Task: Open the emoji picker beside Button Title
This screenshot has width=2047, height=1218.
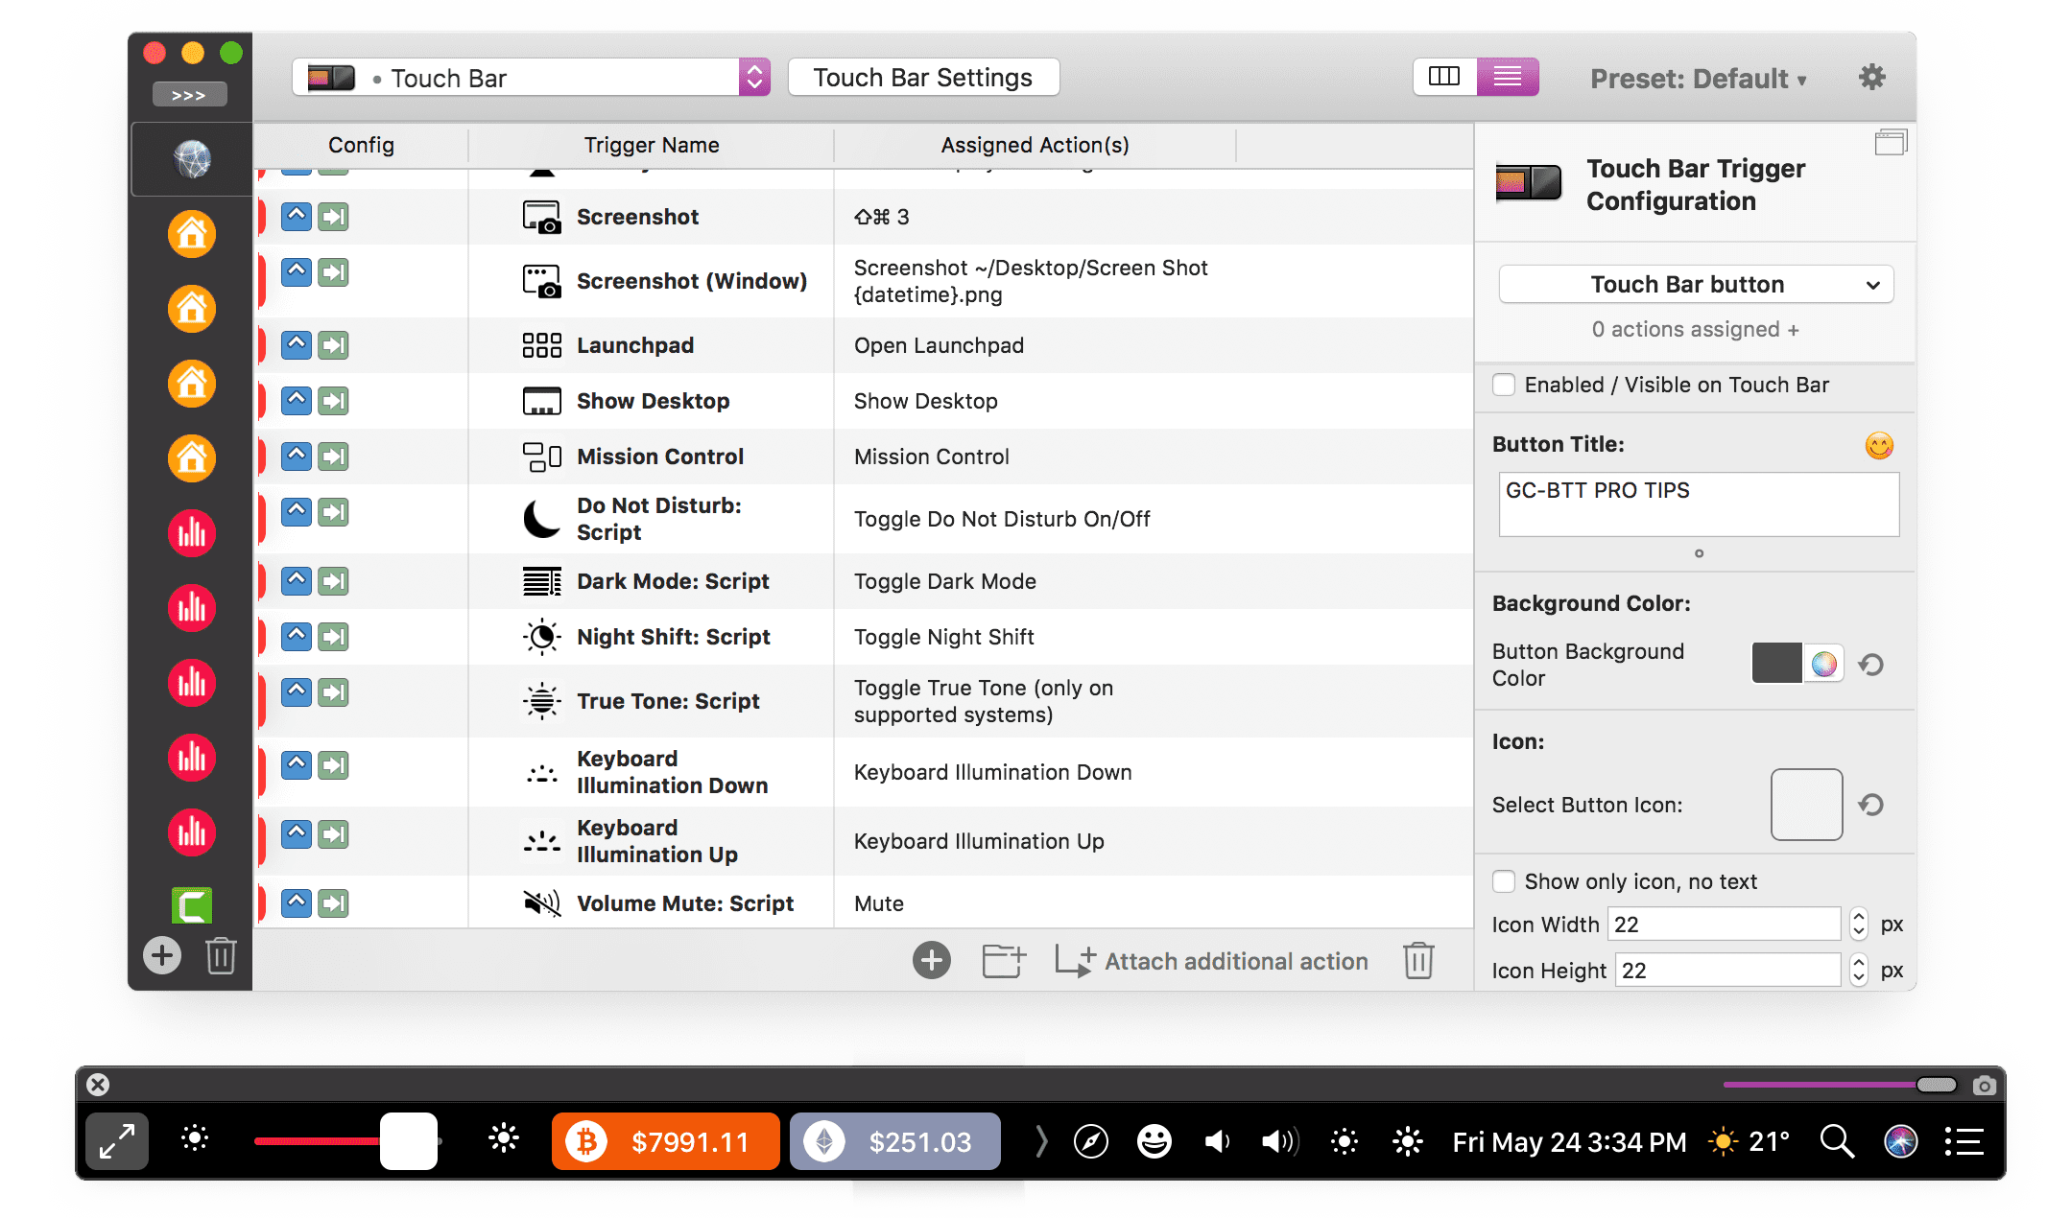Action: 1879,445
